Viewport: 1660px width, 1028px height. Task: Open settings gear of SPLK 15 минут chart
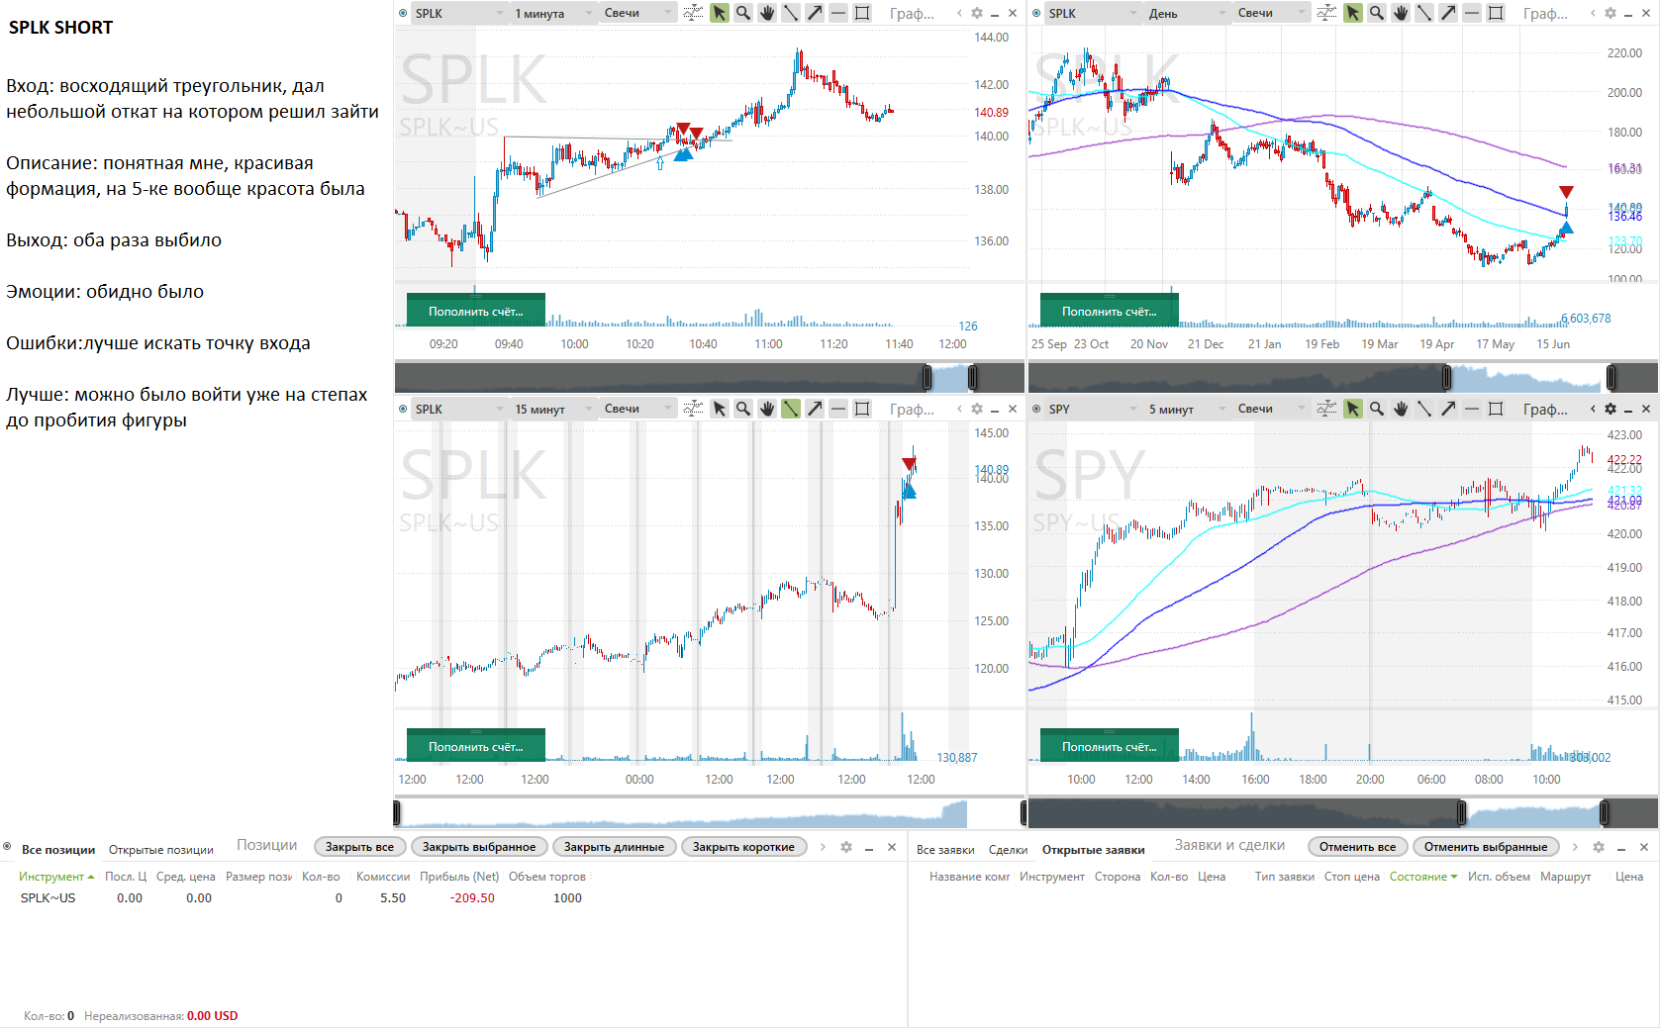tap(977, 409)
